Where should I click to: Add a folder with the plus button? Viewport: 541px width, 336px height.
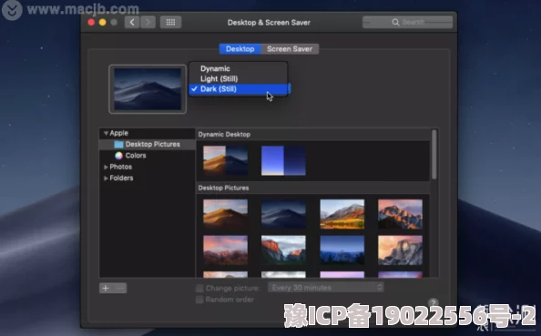(106, 288)
